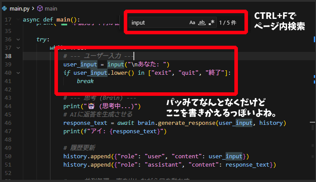316x182 pixels.
Task: Click line number 38 in the gutter
Action: click(x=8, y=56)
